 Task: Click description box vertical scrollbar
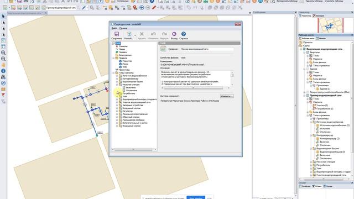[232, 78]
